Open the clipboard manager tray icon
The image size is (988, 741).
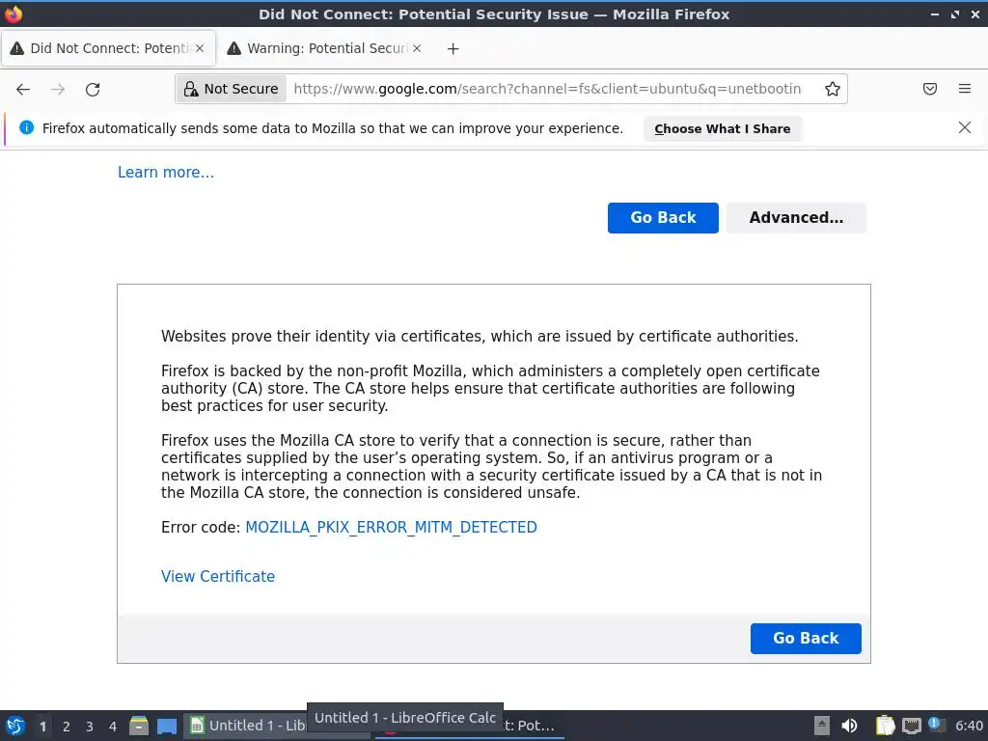pyautogui.click(x=885, y=726)
